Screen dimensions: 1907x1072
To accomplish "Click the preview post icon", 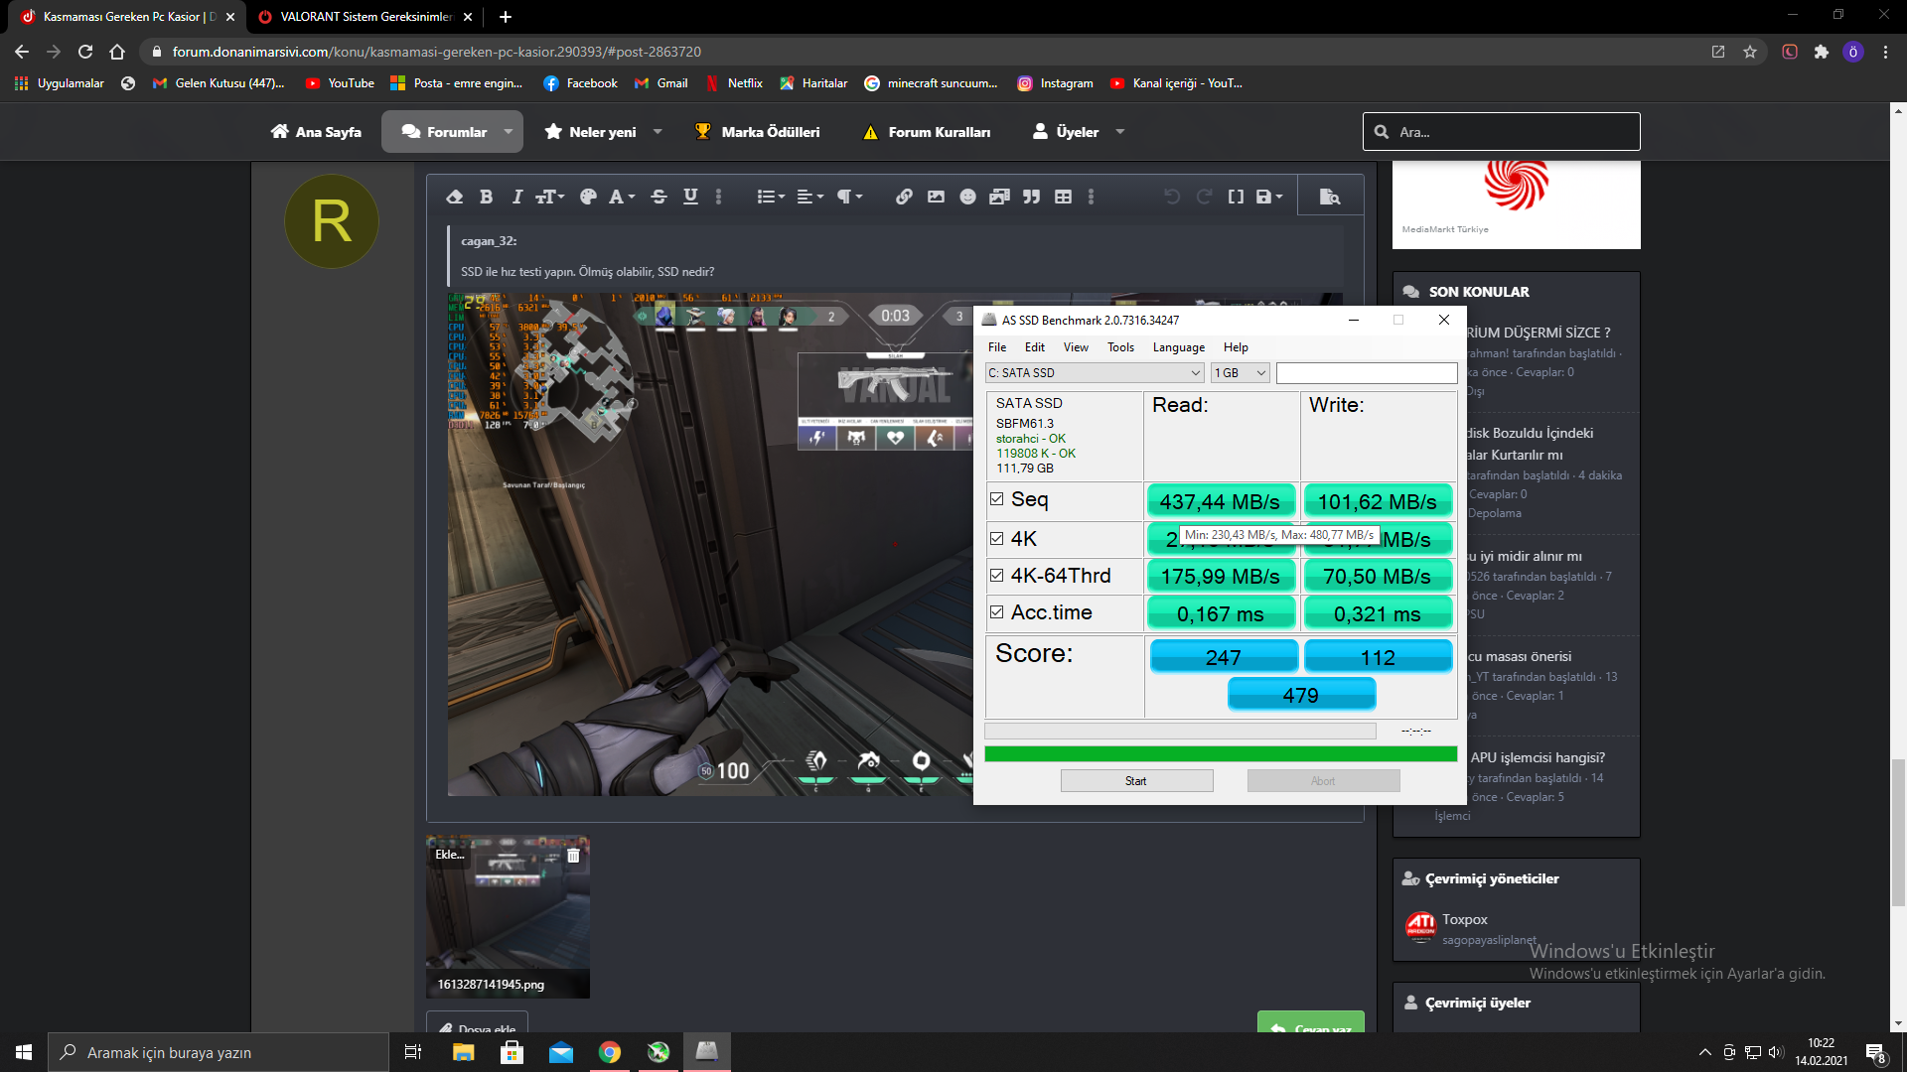I will point(1330,197).
